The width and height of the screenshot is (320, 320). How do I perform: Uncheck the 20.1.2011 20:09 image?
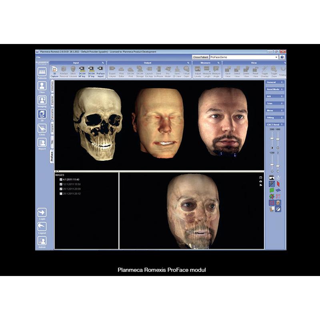coord(61,189)
